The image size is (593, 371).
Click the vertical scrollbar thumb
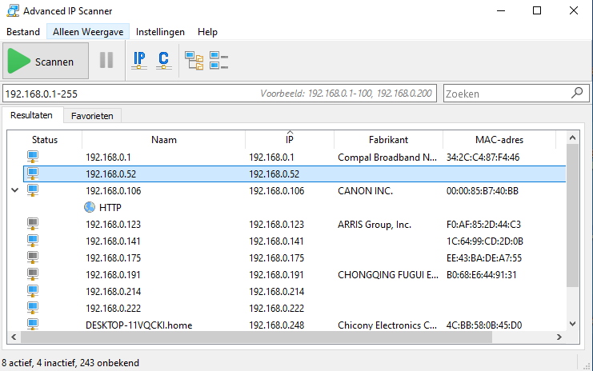pyautogui.click(x=572, y=215)
